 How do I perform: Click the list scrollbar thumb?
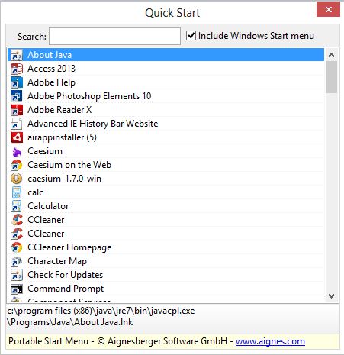(x=331, y=77)
